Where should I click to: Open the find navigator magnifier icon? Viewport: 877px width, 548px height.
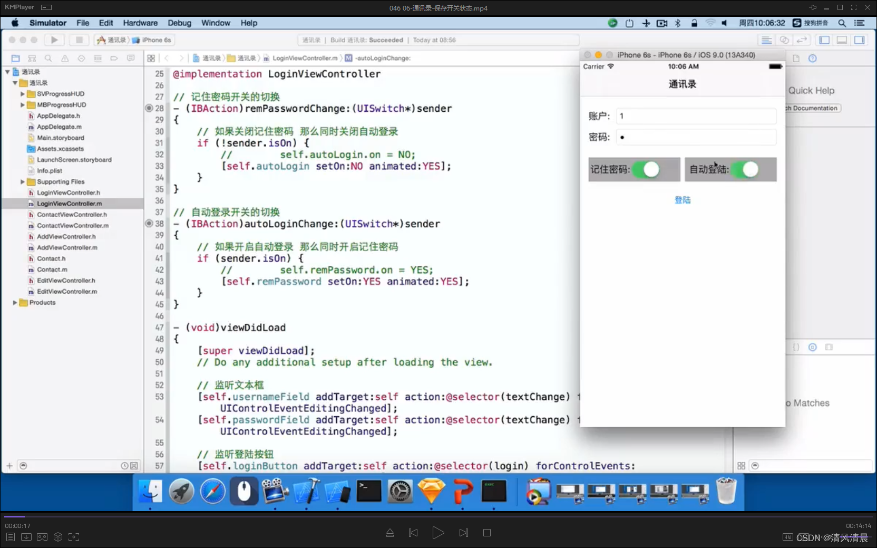click(x=48, y=59)
